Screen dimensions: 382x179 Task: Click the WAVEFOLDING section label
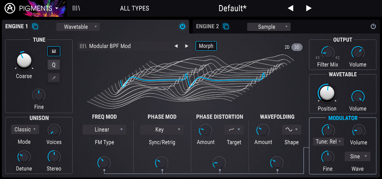tap(277, 117)
